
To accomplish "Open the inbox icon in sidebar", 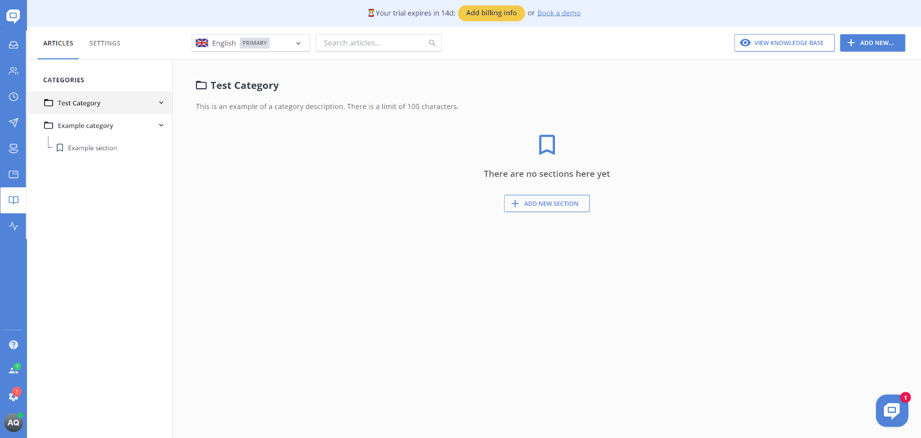I will pyautogui.click(x=13, y=45).
